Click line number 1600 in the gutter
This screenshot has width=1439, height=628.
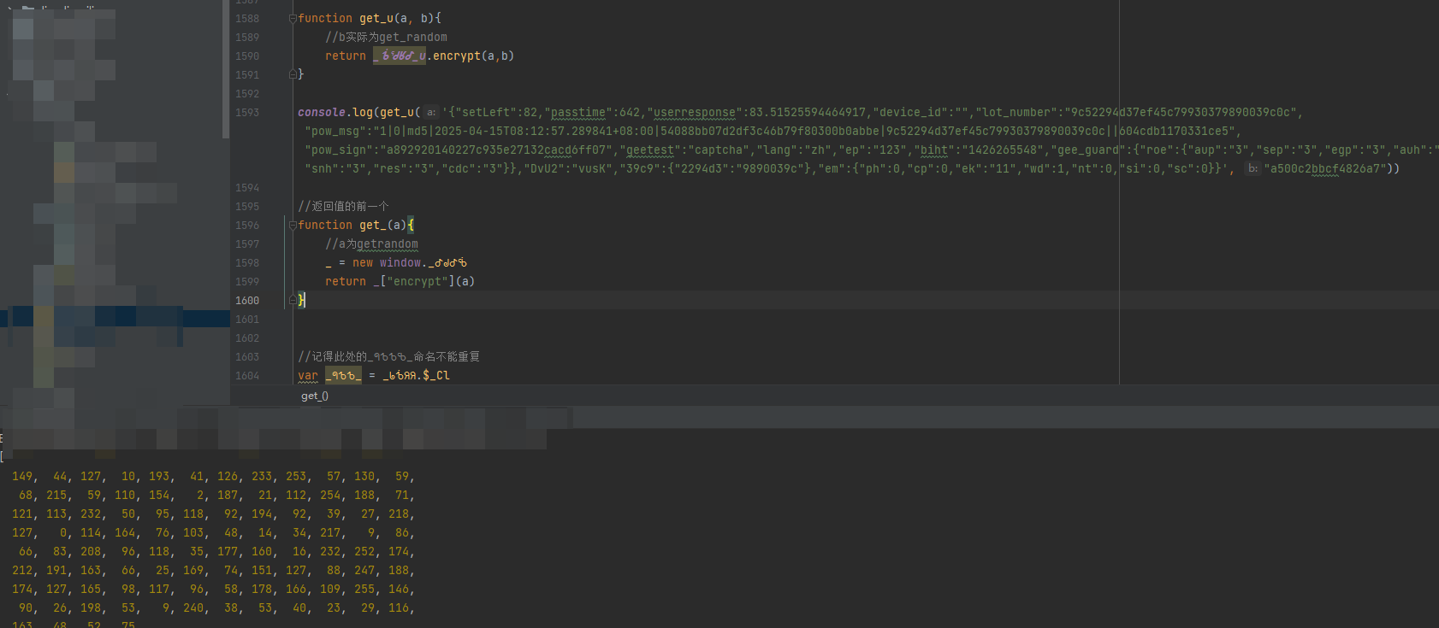(247, 301)
